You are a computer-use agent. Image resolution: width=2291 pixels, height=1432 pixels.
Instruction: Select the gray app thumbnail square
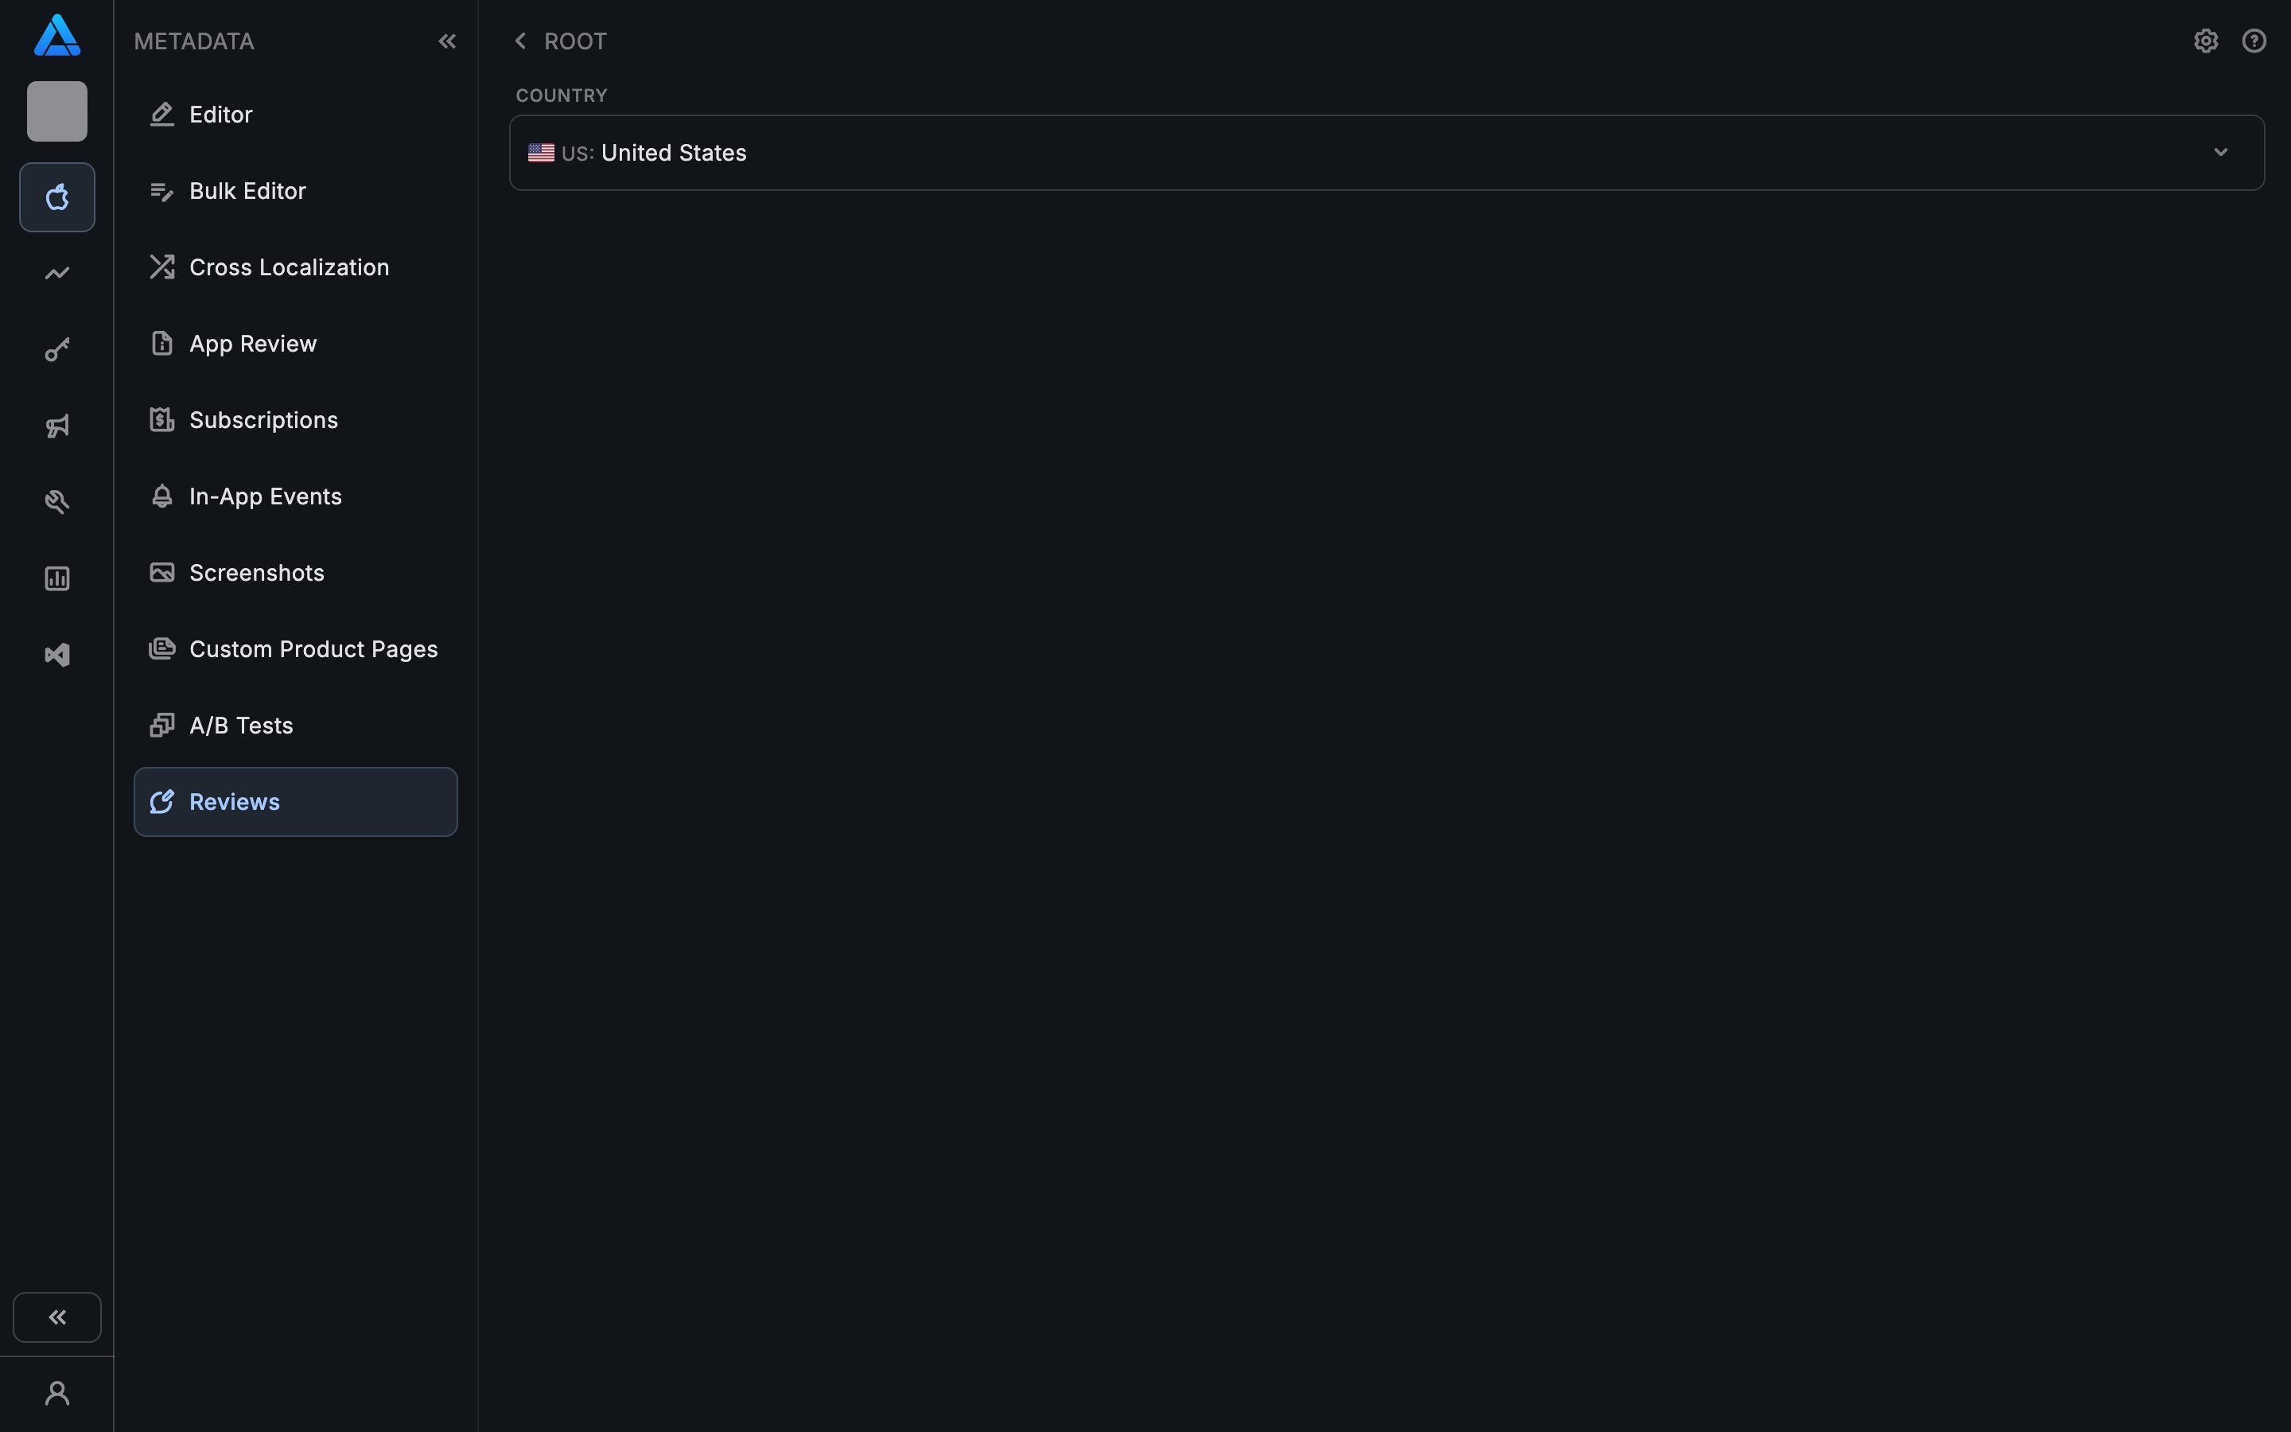(x=56, y=111)
